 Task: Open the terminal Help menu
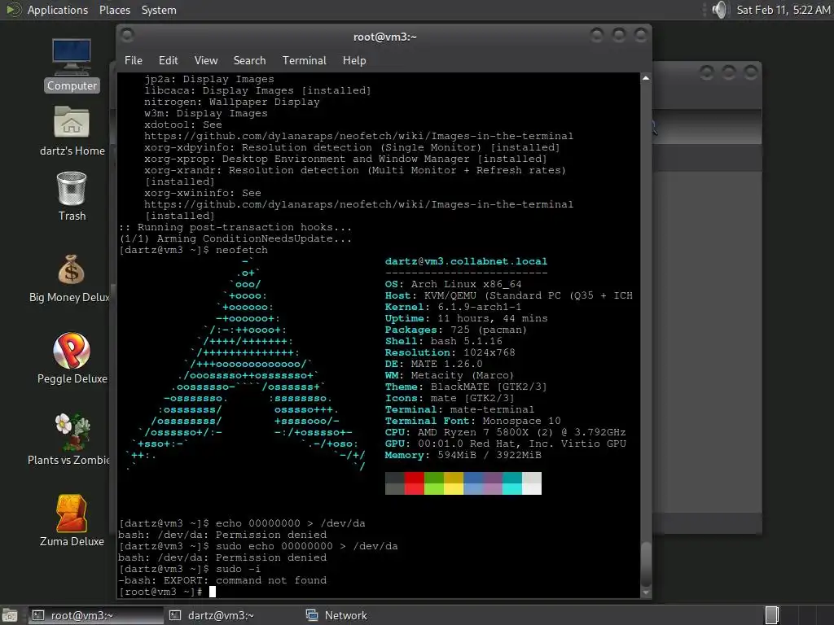coord(354,60)
